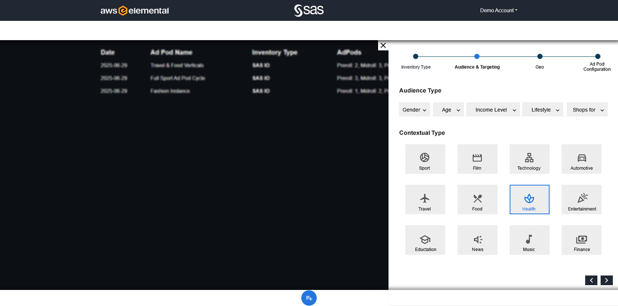Choose the Film contextual category

coord(477,159)
